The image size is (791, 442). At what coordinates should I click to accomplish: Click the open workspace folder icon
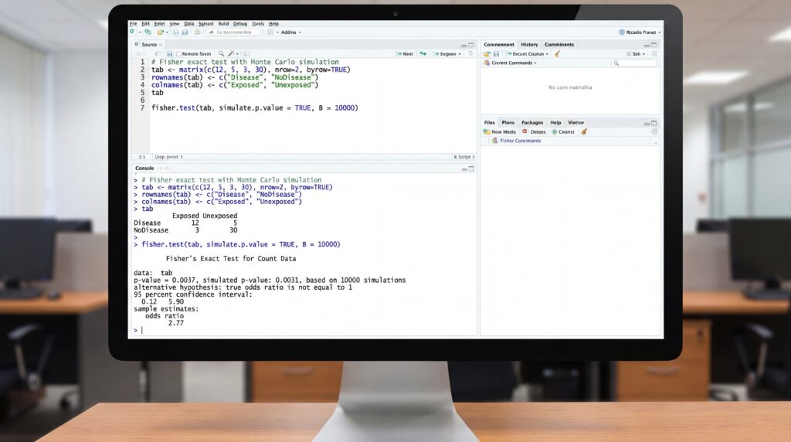click(x=487, y=54)
